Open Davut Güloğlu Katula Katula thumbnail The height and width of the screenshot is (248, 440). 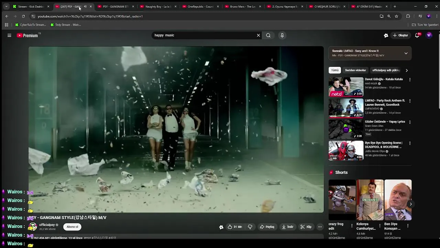tap(346, 87)
